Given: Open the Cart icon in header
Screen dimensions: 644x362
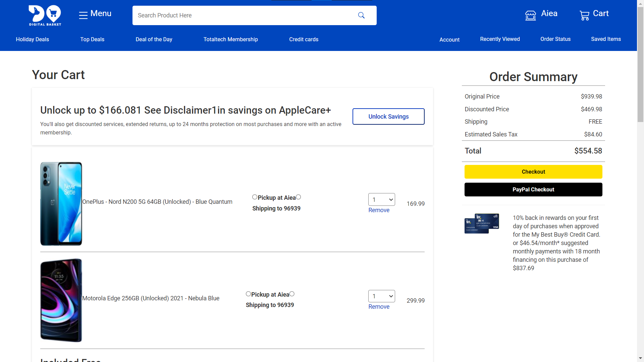Looking at the screenshot, I should pyautogui.click(x=584, y=15).
